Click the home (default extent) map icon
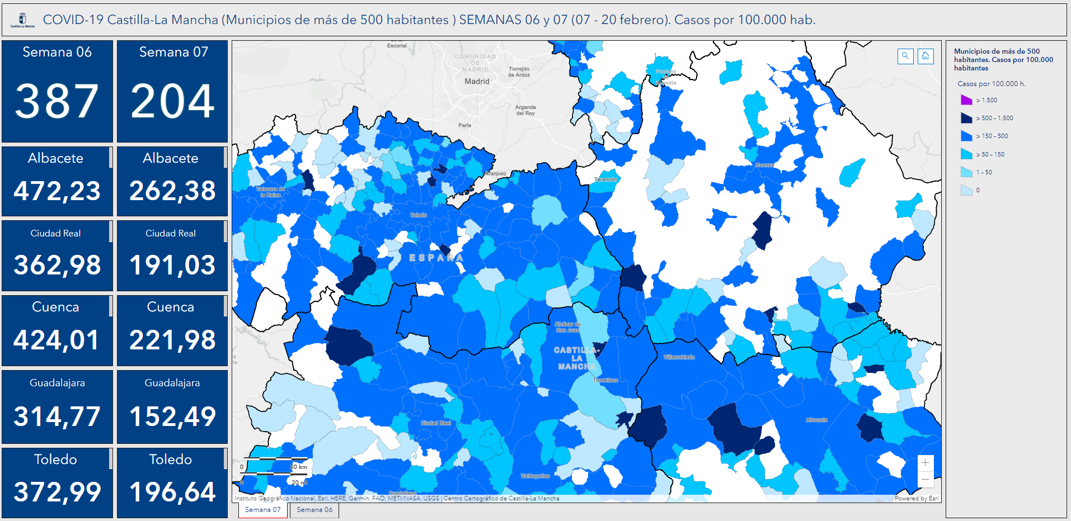 (926, 56)
